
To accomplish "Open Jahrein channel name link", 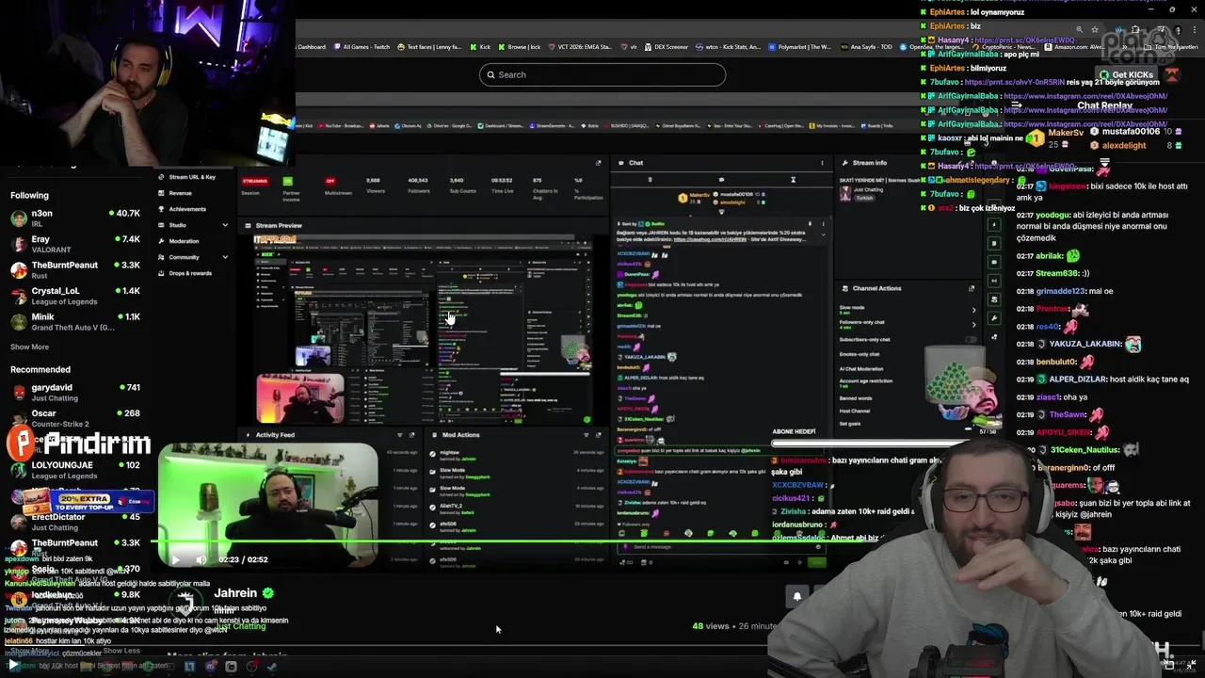I will (x=235, y=593).
